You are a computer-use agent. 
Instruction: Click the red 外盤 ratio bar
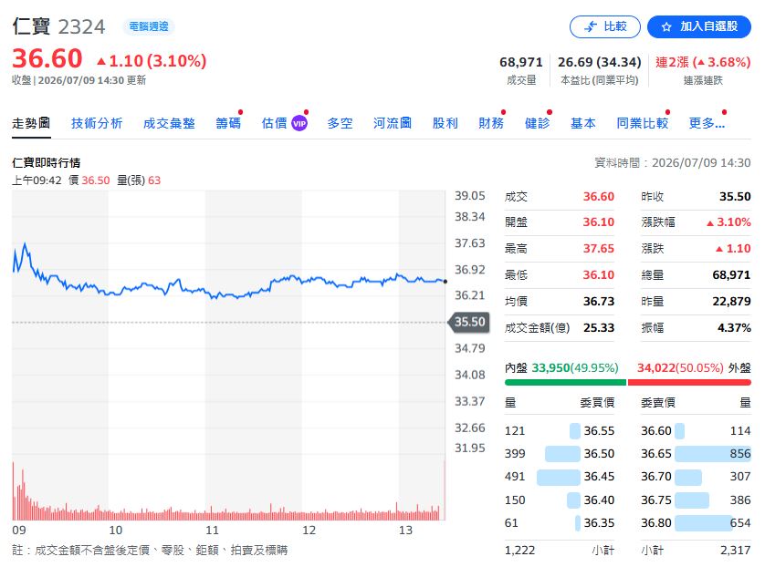point(689,382)
